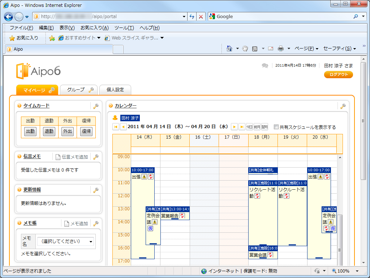The image size is (370, 278).
Task: Click the read mail icon in the command bar
Action: click(x=271, y=49)
